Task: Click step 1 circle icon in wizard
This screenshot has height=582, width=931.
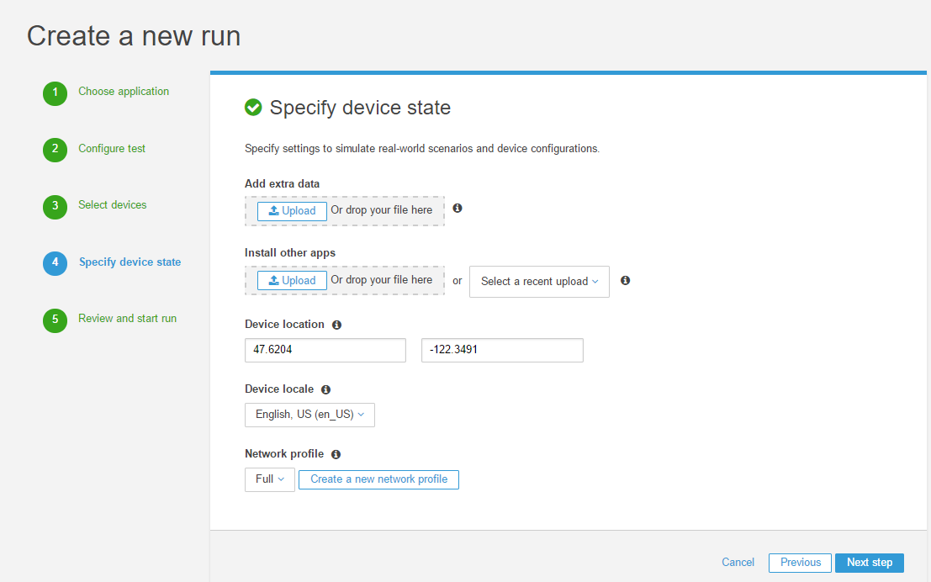Action: coord(55,93)
